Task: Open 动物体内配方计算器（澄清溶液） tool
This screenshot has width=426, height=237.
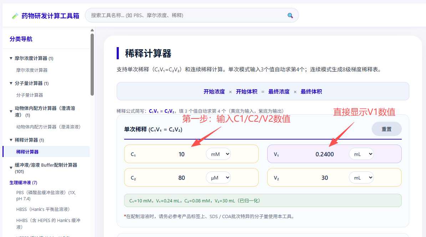Action: click(49, 127)
